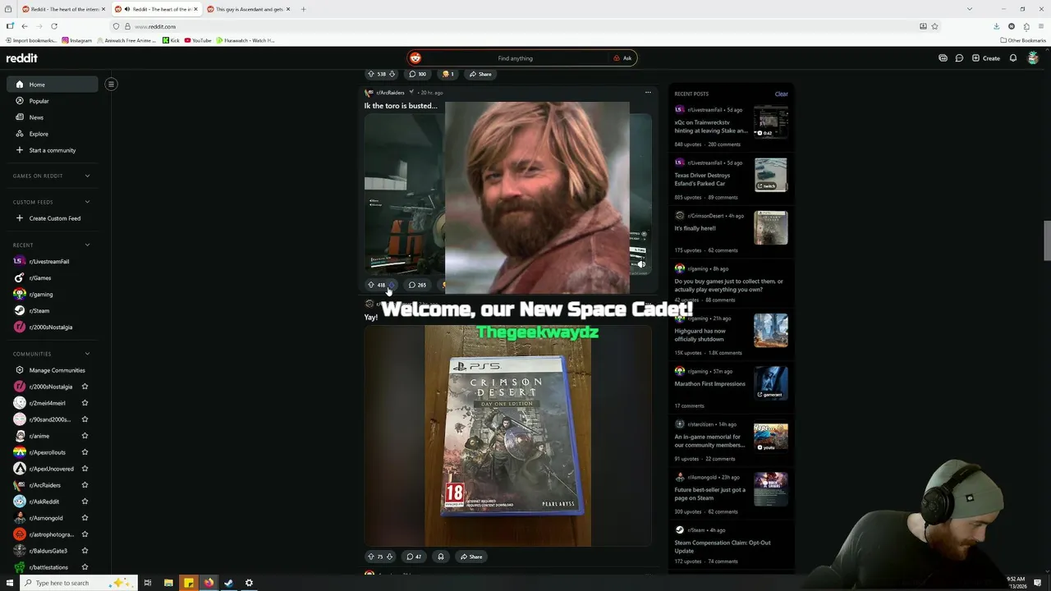Favorite r/2000sNostalgia with its star
Viewport: 1051px width, 591px height.
tap(85, 387)
